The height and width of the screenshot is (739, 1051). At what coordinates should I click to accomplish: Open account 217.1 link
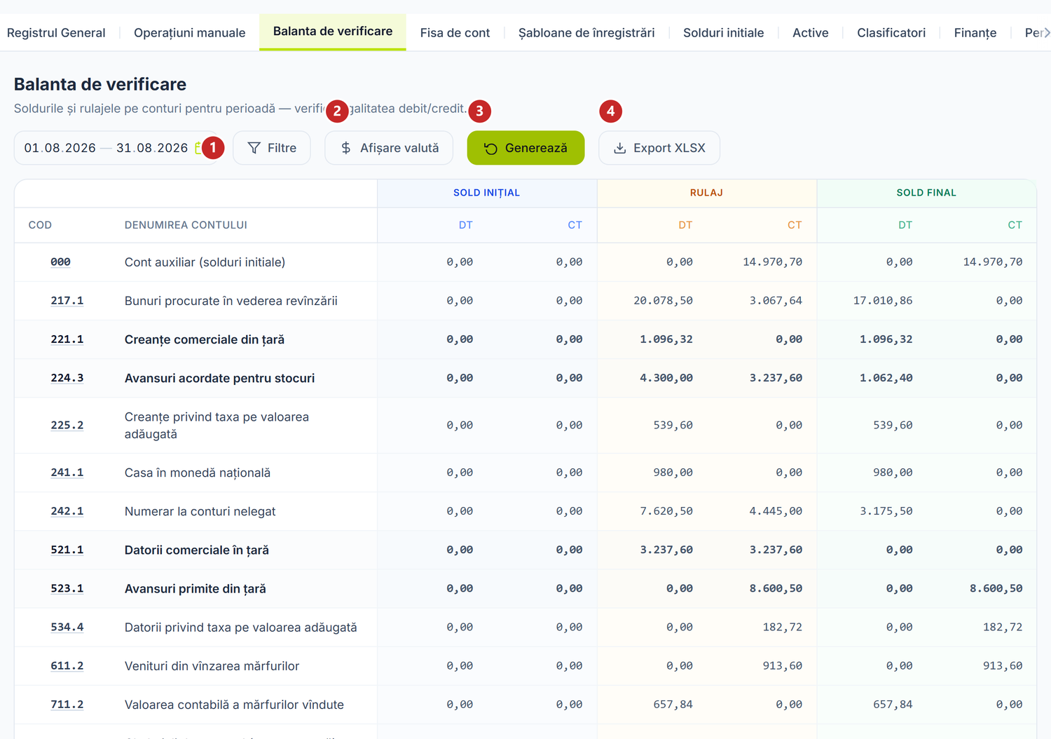pos(67,301)
